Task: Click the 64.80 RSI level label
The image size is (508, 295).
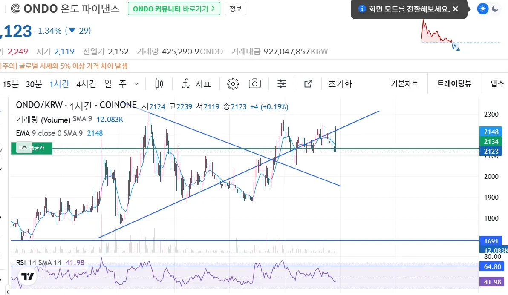Action: [492, 267]
